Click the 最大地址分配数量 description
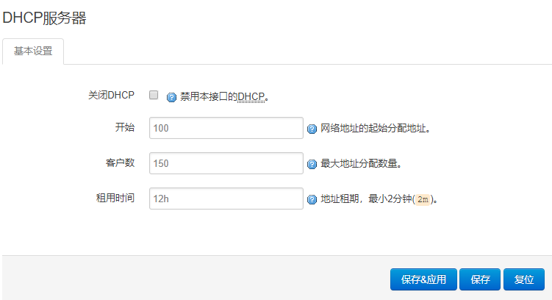 [x=361, y=163]
